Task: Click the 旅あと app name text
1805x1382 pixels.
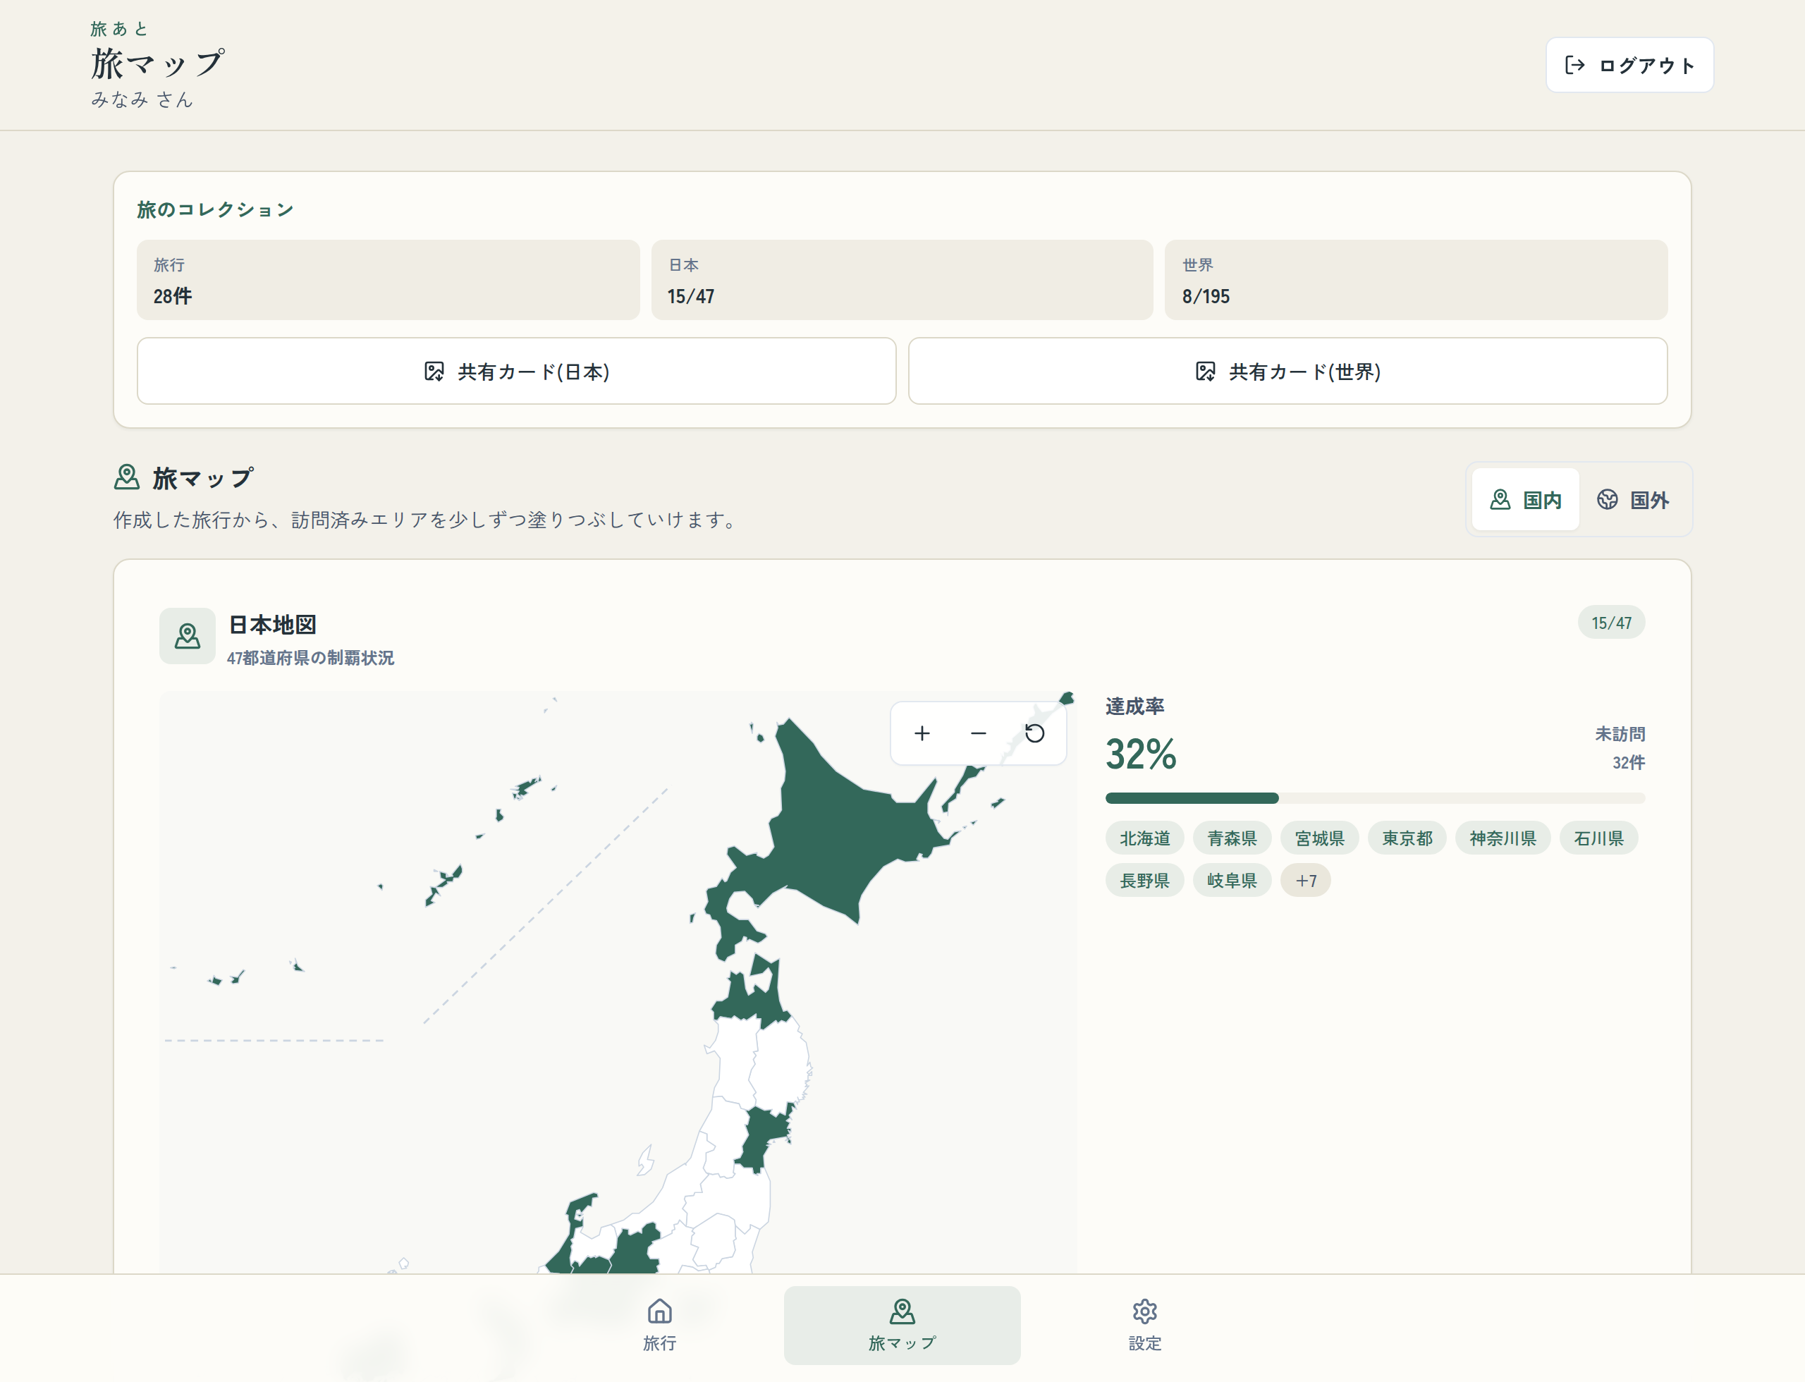Action: coord(119,29)
